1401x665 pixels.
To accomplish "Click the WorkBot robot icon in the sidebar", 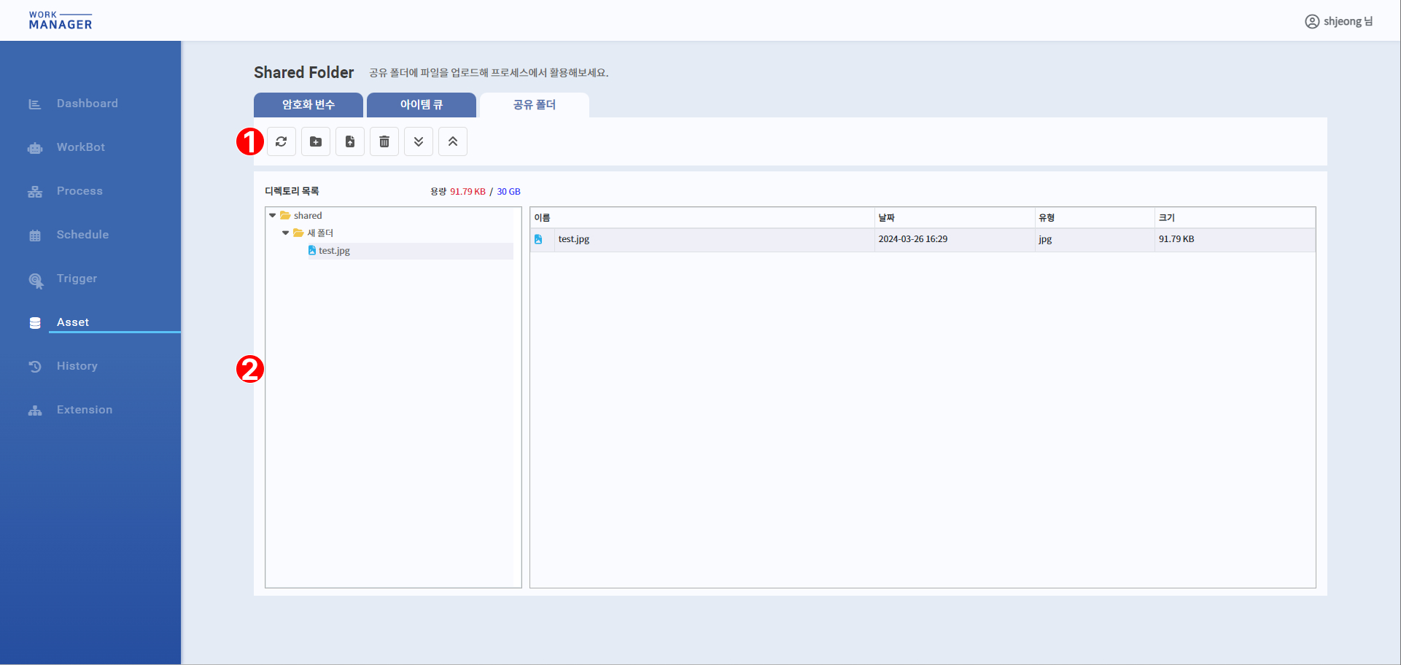I will [x=35, y=148].
